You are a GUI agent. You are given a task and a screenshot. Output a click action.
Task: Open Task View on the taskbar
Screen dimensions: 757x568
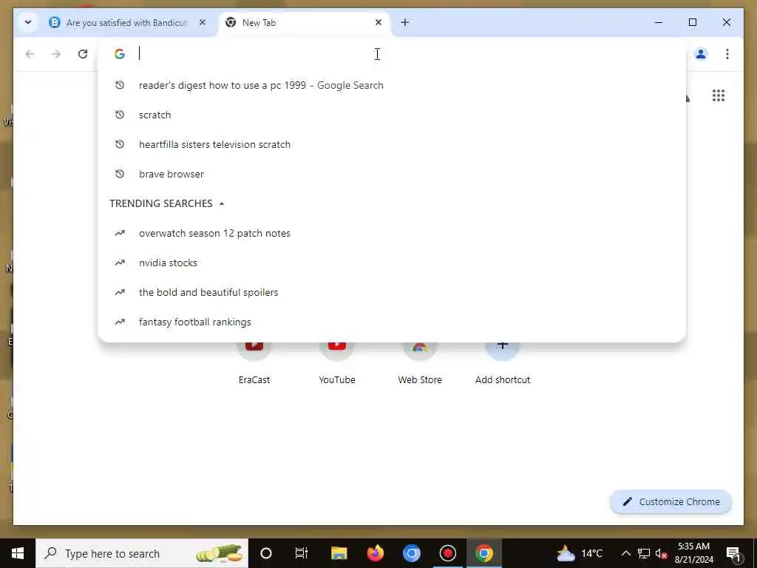[302, 553]
